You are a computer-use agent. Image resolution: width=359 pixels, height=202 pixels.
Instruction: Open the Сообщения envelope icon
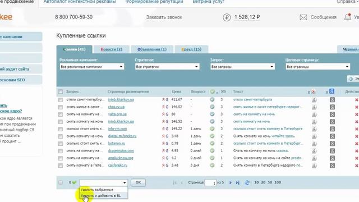pos(303,17)
